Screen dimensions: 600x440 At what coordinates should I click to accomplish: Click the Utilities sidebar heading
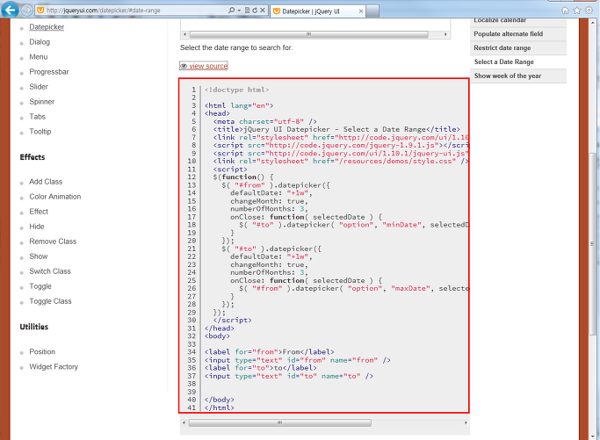34,327
